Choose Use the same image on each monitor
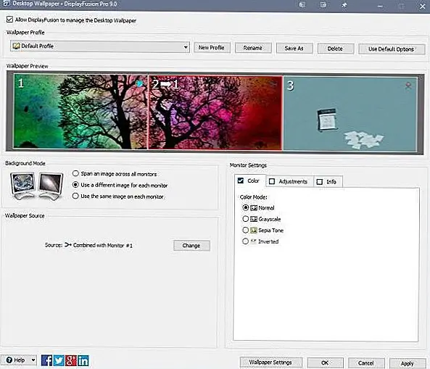 (75, 196)
